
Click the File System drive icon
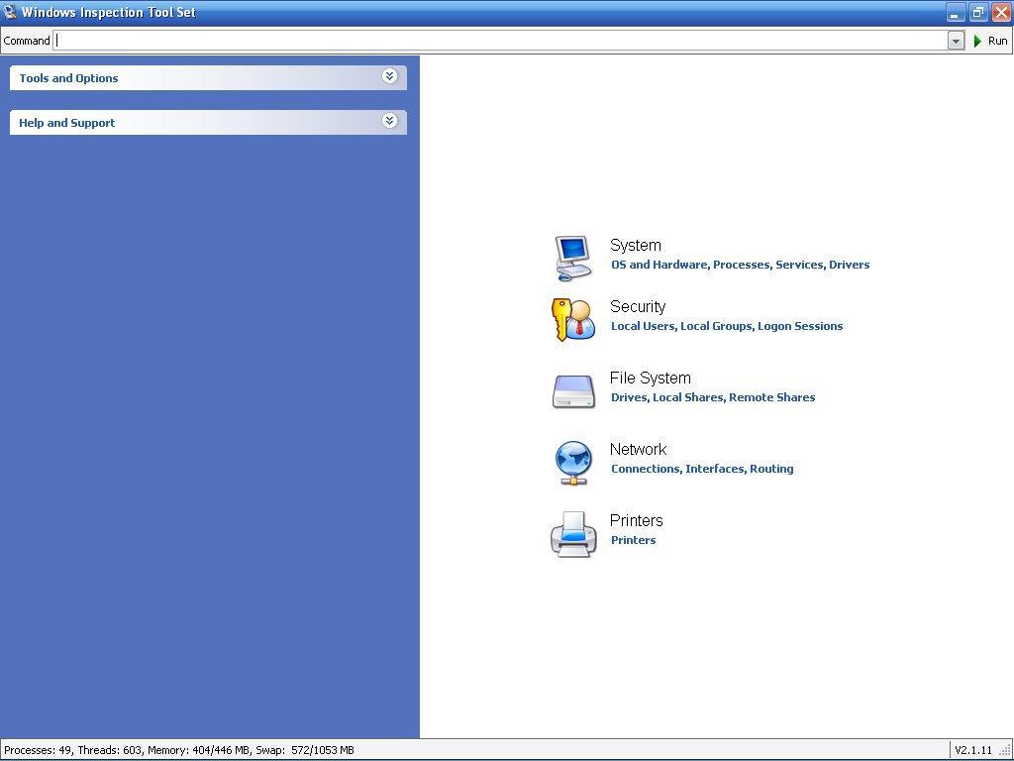[572, 390]
